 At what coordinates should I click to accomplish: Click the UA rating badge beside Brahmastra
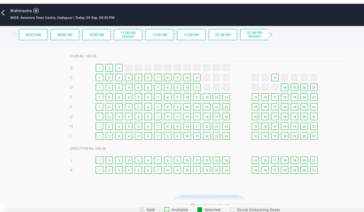pyautogui.click(x=36, y=11)
